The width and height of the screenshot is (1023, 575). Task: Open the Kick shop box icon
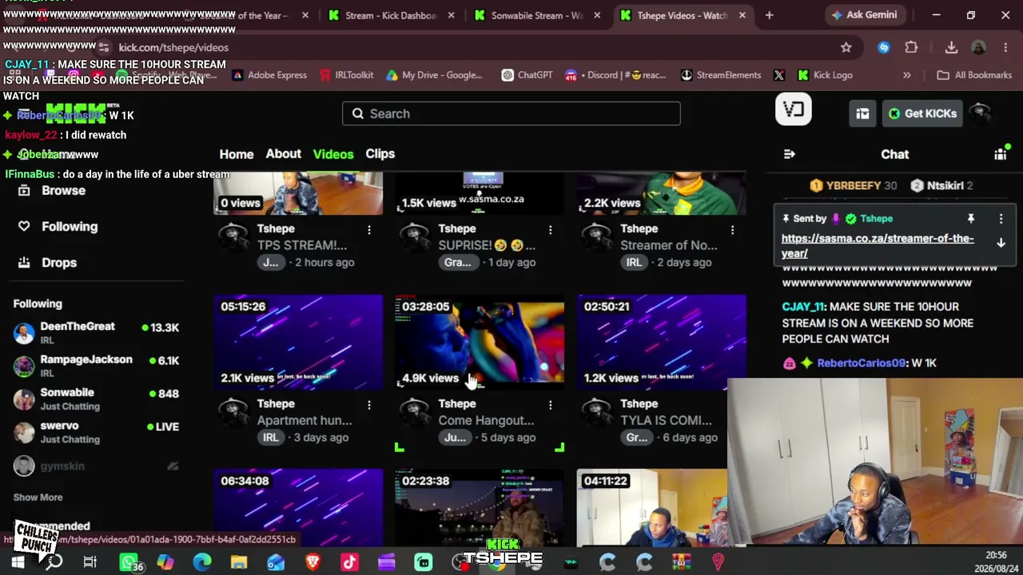[862, 113]
